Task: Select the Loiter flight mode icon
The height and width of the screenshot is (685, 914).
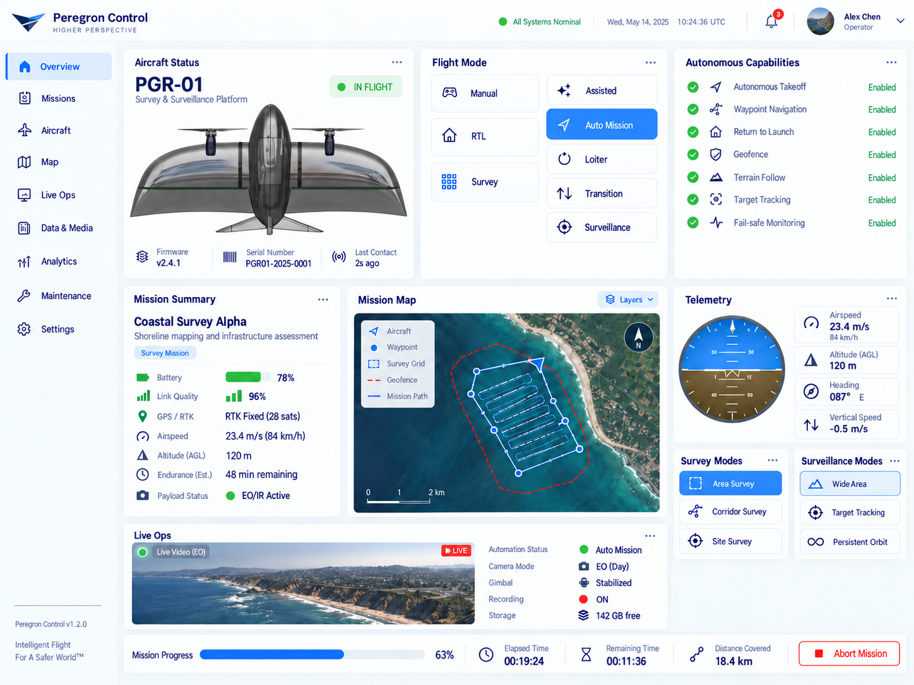Action: pos(564,160)
